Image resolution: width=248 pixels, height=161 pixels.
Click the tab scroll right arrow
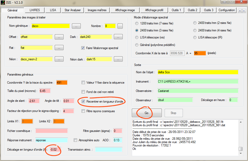point(244,10)
